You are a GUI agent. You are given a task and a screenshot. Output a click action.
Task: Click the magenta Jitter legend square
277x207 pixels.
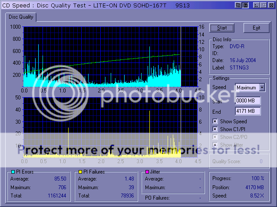coord(147,172)
